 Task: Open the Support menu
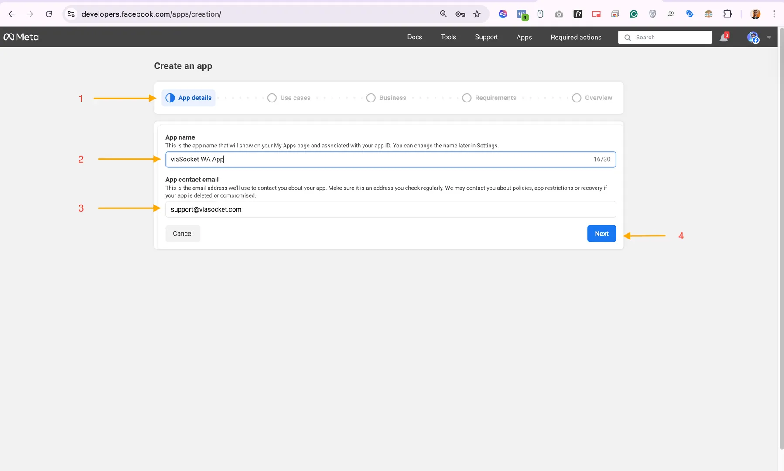click(486, 37)
